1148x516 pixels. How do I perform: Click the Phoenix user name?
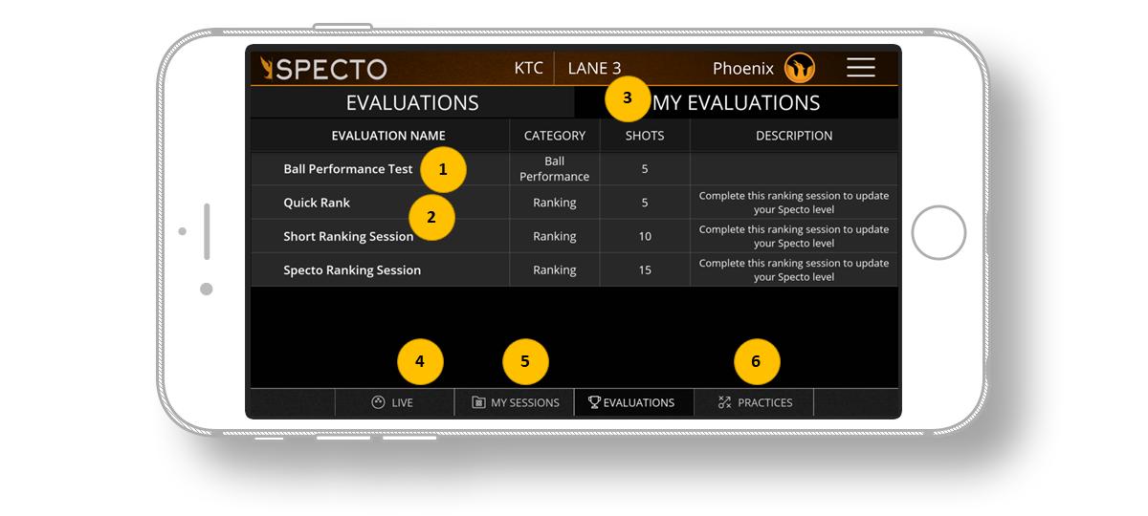[x=743, y=68]
